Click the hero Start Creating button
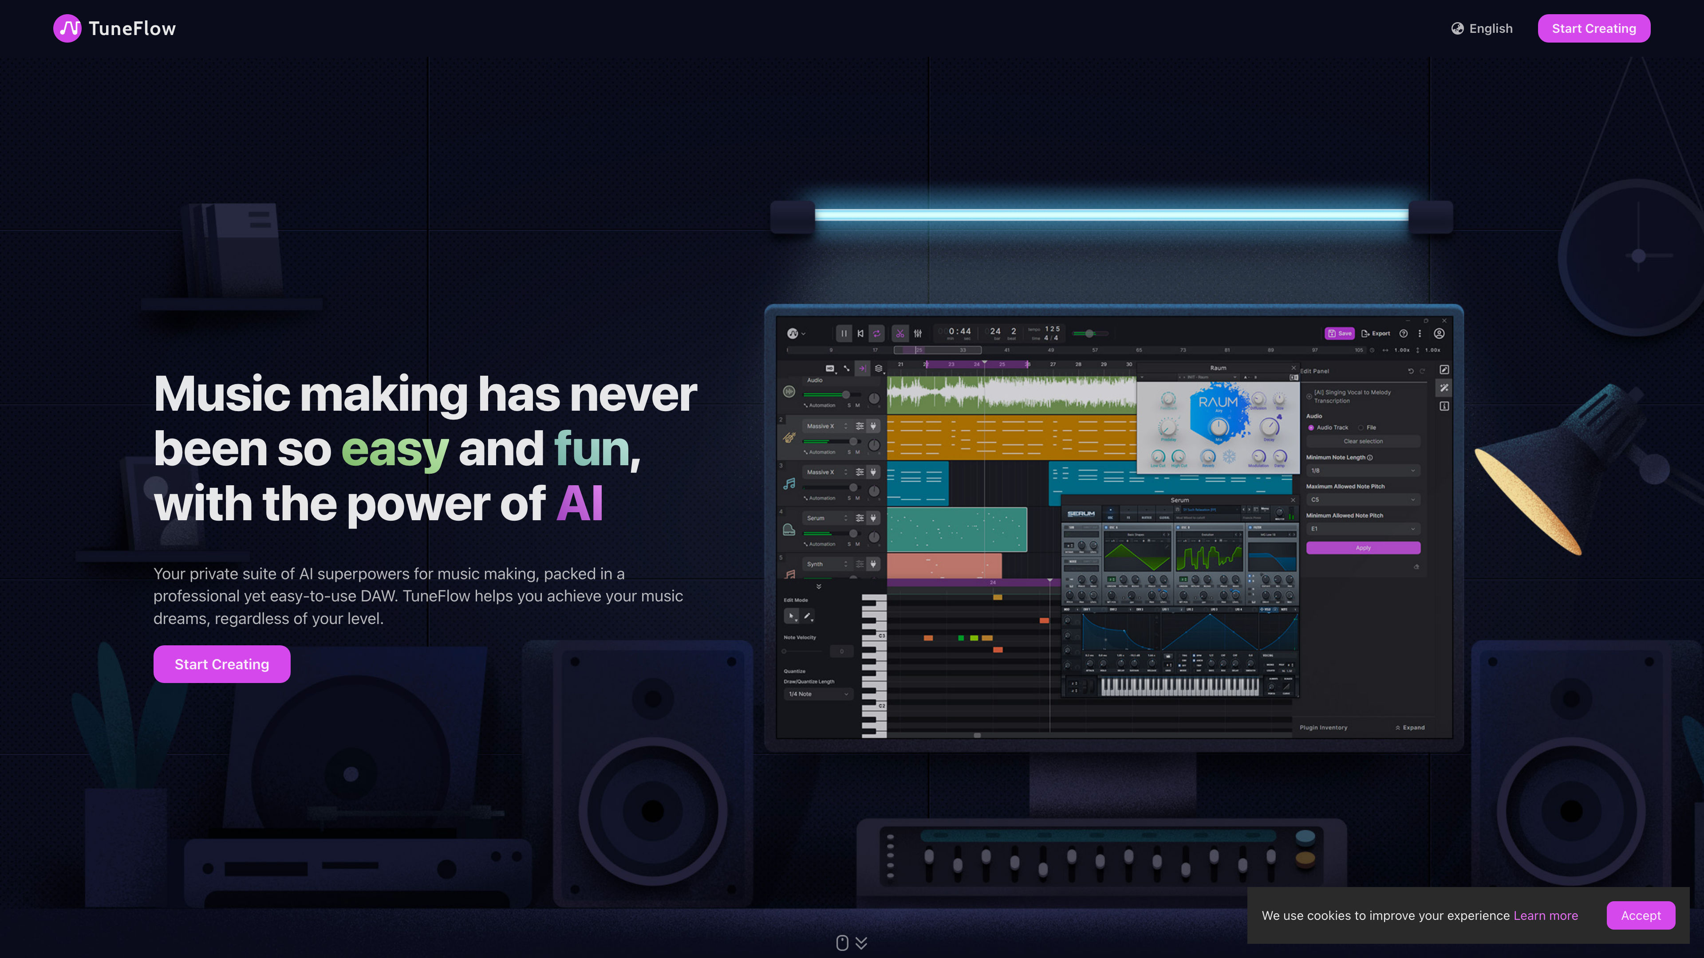 point(221,664)
